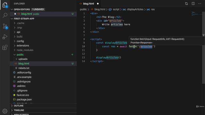Image resolution: width=205 pixels, height=115 pixels.
Task: Open the Explorer view in activity bar
Action: click(x=5, y=5)
